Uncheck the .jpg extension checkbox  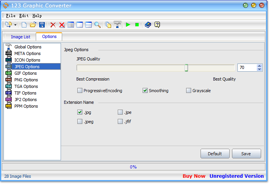[80, 112]
